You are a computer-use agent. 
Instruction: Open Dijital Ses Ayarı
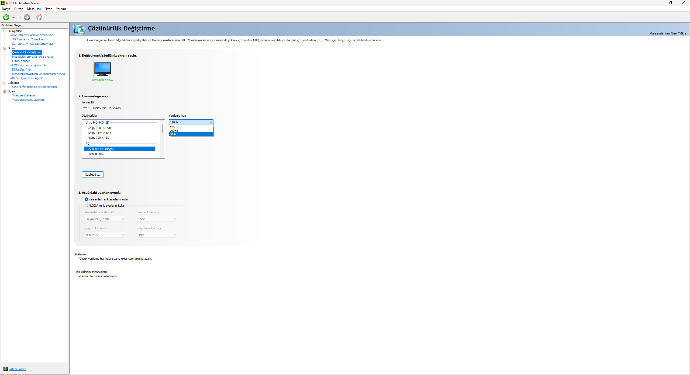tap(22, 70)
